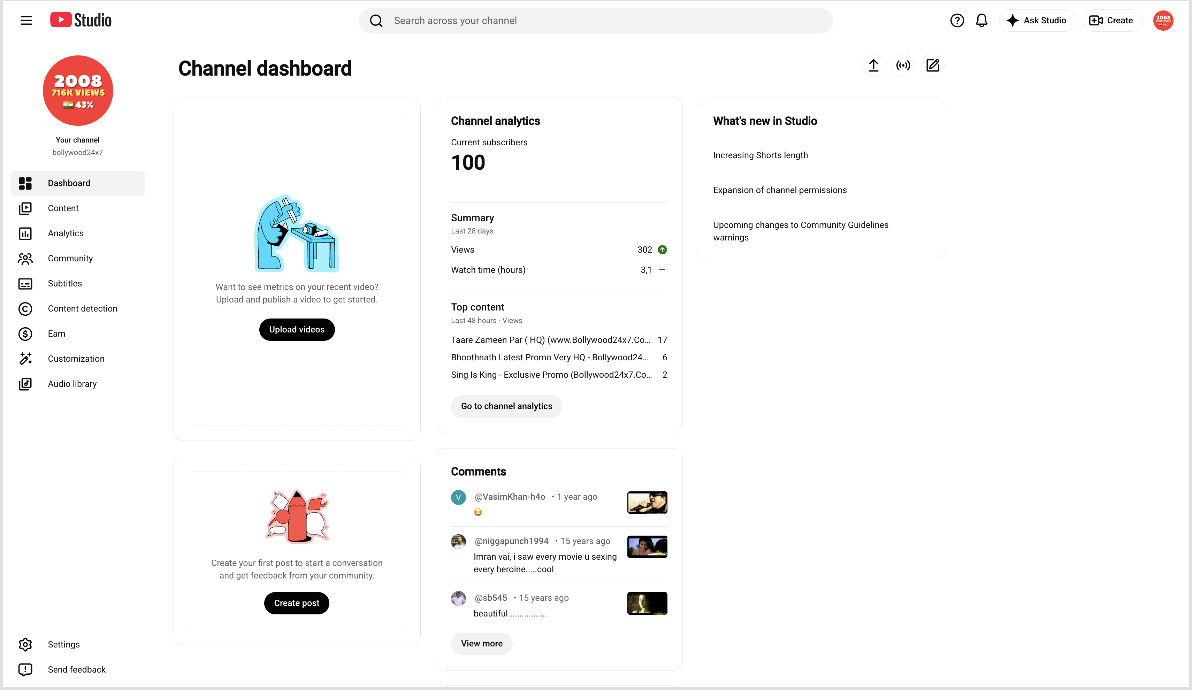Click the Analytics bar chart icon
Image resolution: width=1192 pixels, height=690 pixels.
tap(25, 233)
